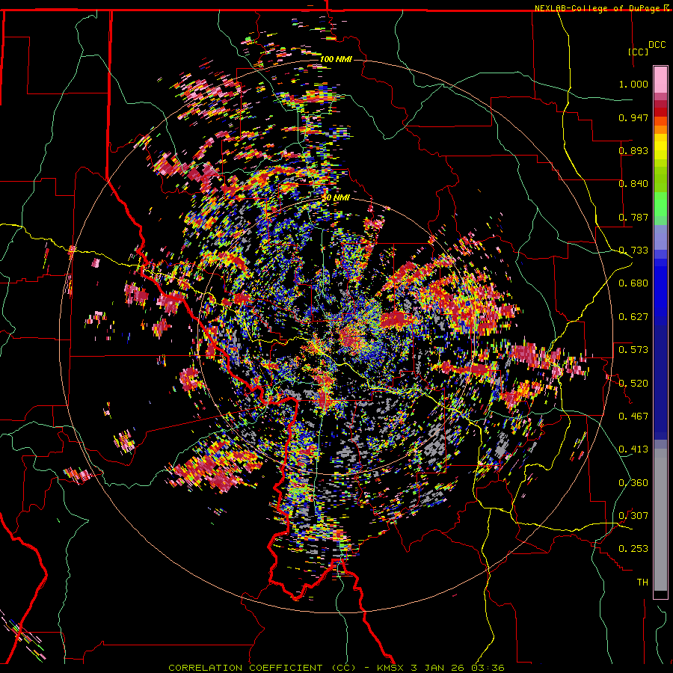Click the 0.360 scale value
Screen dimensions: 673x673
(x=633, y=483)
